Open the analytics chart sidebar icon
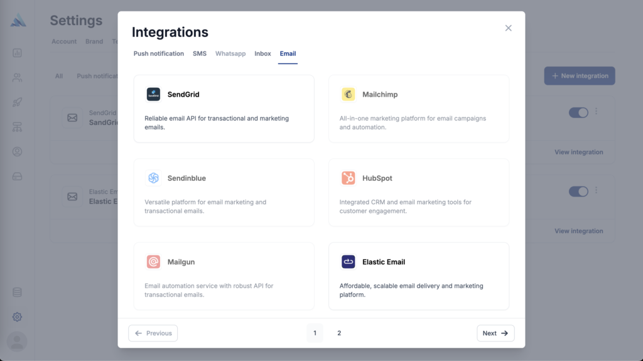 coord(17,53)
